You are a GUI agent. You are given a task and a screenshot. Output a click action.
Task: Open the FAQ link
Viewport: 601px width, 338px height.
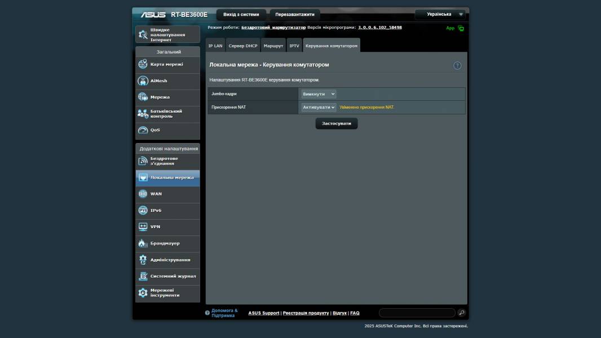(355, 313)
